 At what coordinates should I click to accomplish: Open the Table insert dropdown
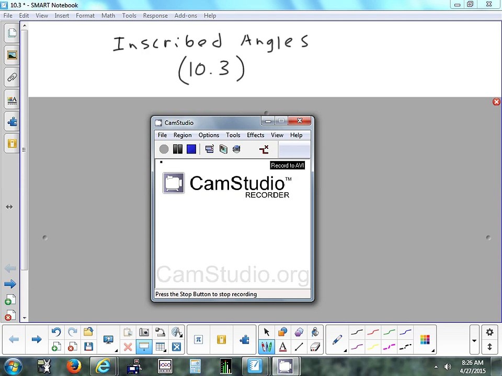coord(160,347)
